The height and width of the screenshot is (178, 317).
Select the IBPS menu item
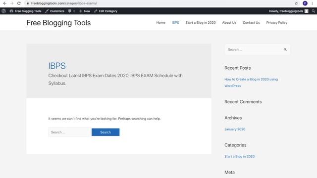click(x=175, y=23)
